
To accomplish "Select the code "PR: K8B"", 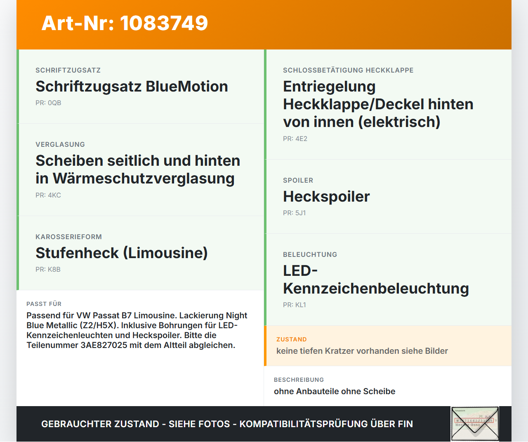I will click(48, 269).
